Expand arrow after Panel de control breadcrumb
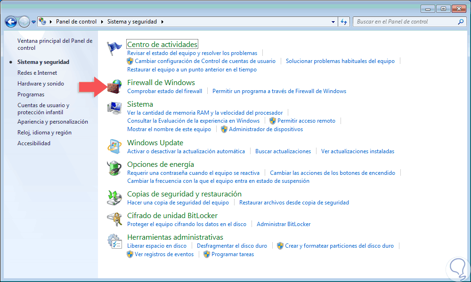Viewport: 471px width, 282px height. (x=102, y=22)
